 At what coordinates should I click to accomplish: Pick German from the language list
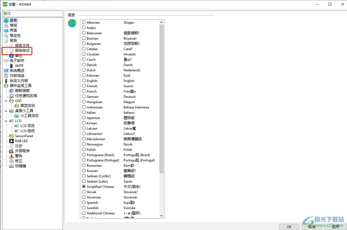coord(84,96)
